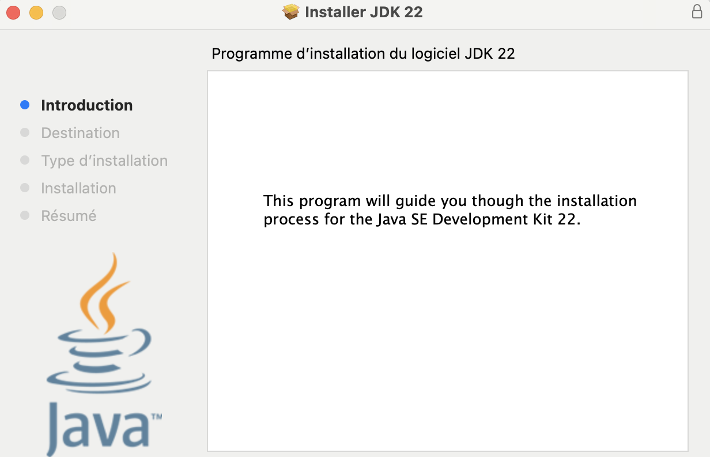The height and width of the screenshot is (457, 710).
Task: Select the Destination step in the sidebar
Action: 80,133
